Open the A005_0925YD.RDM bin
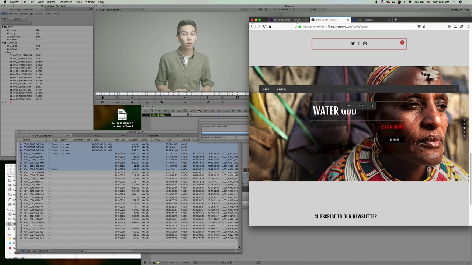The width and height of the screenshot is (472, 265). pos(22,68)
